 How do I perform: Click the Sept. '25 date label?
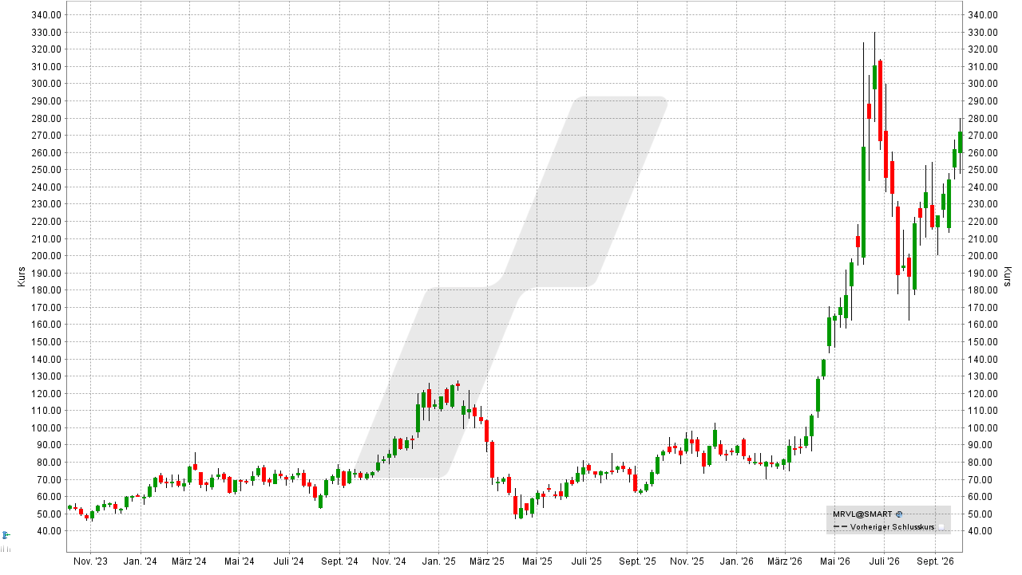(x=637, y=561)
